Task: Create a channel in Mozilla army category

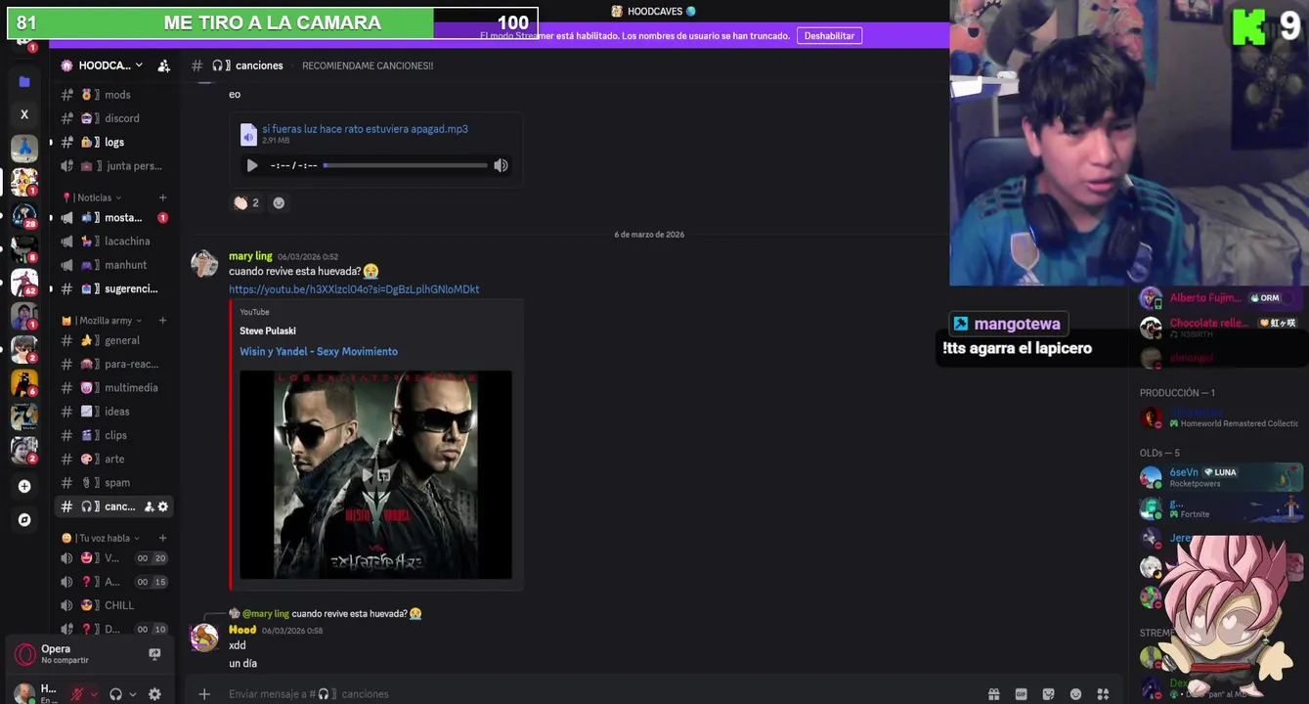Action: [162, 321]
